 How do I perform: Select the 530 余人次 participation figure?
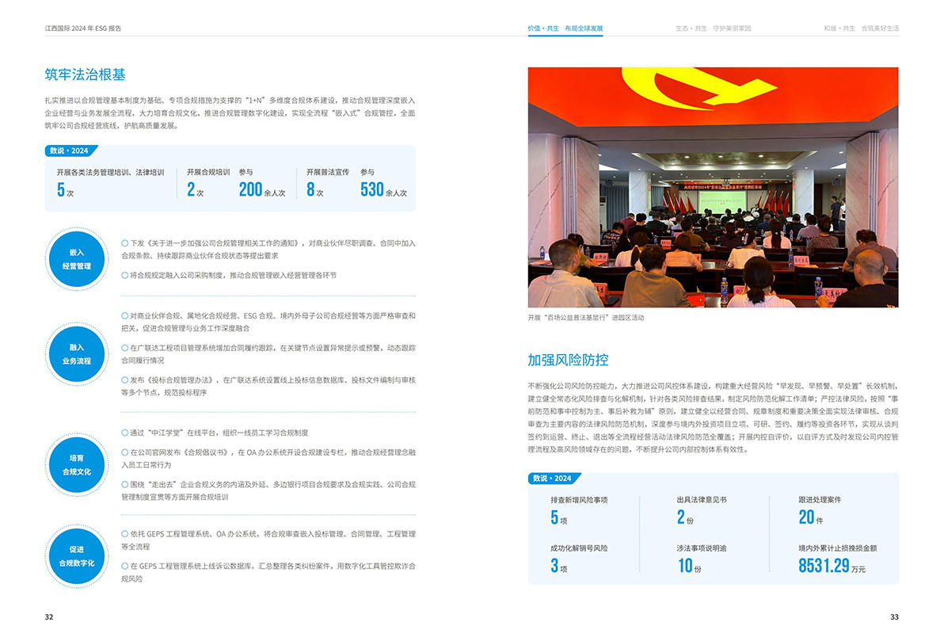(383, 190)
